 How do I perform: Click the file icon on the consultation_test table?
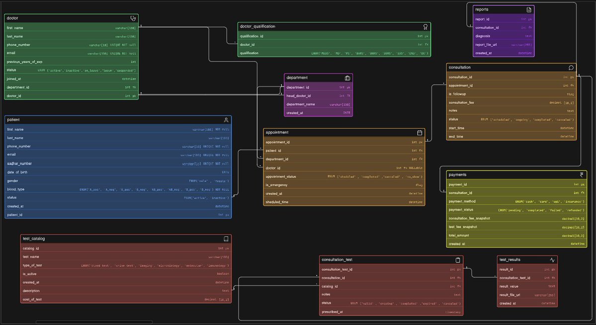pos(457,259)
